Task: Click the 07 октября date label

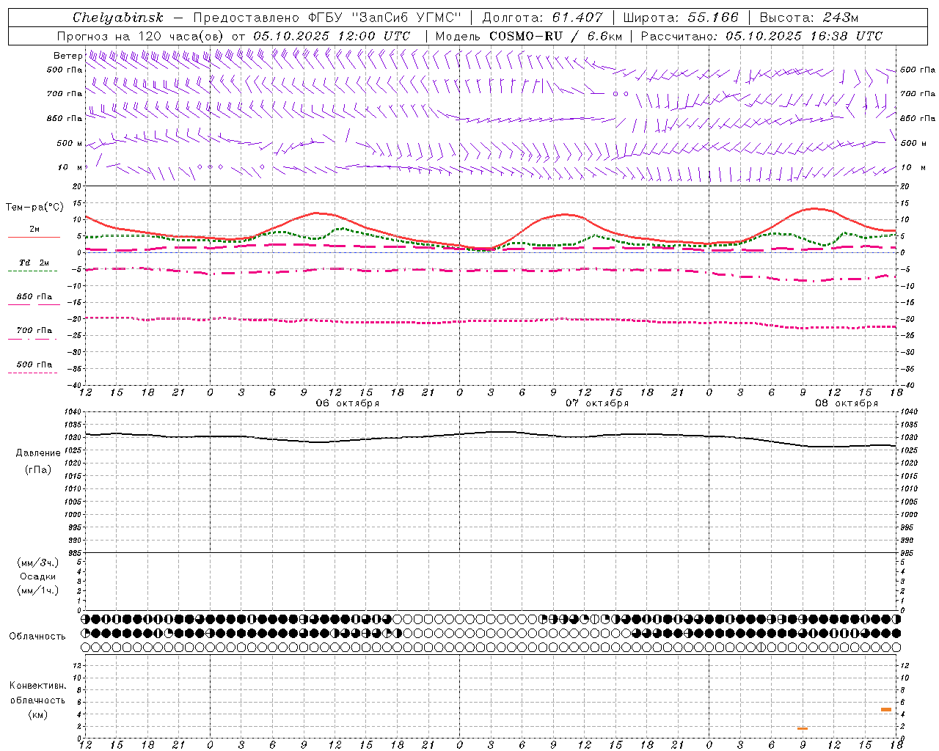Action: coord(597,403)
